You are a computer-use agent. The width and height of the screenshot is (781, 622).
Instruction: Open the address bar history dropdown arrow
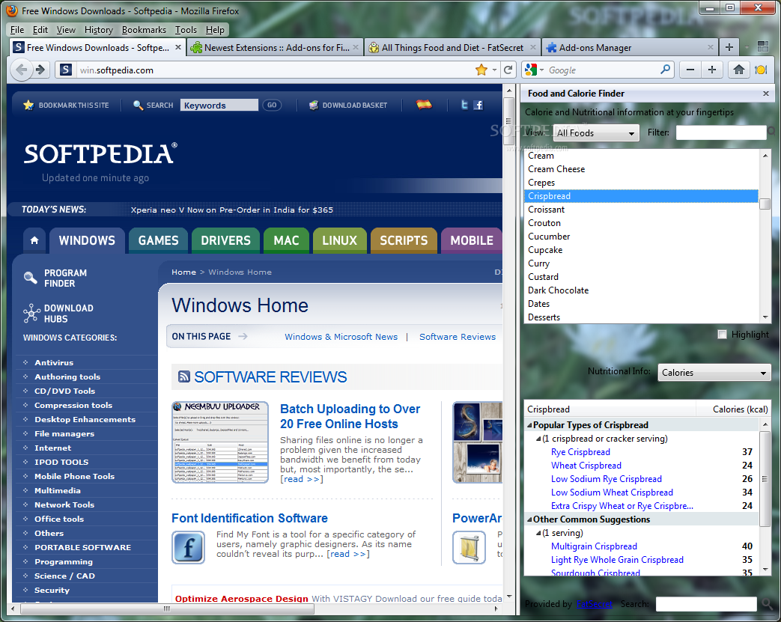(494, 70)
